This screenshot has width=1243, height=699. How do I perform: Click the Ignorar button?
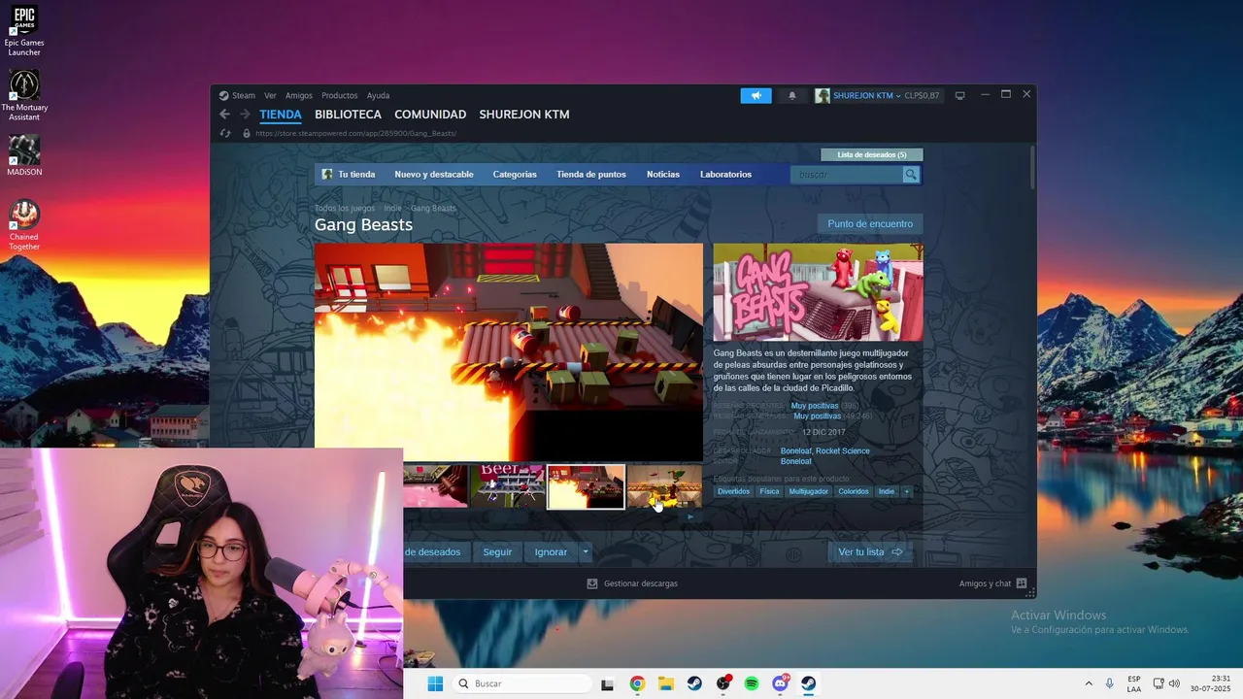pos(551,552)
